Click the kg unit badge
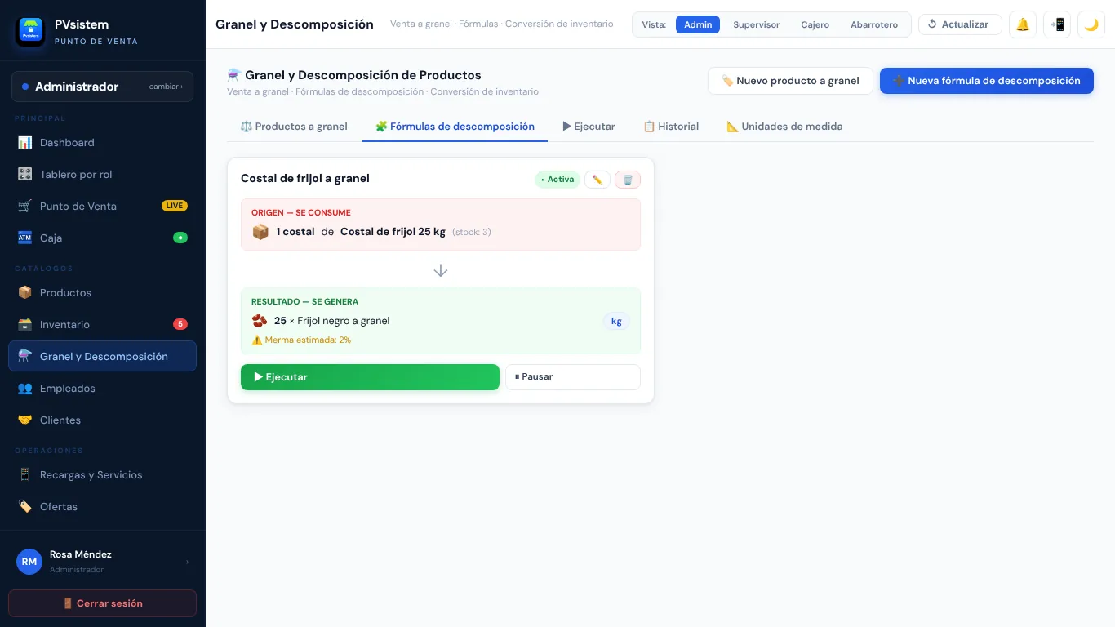 pos(616,322)
